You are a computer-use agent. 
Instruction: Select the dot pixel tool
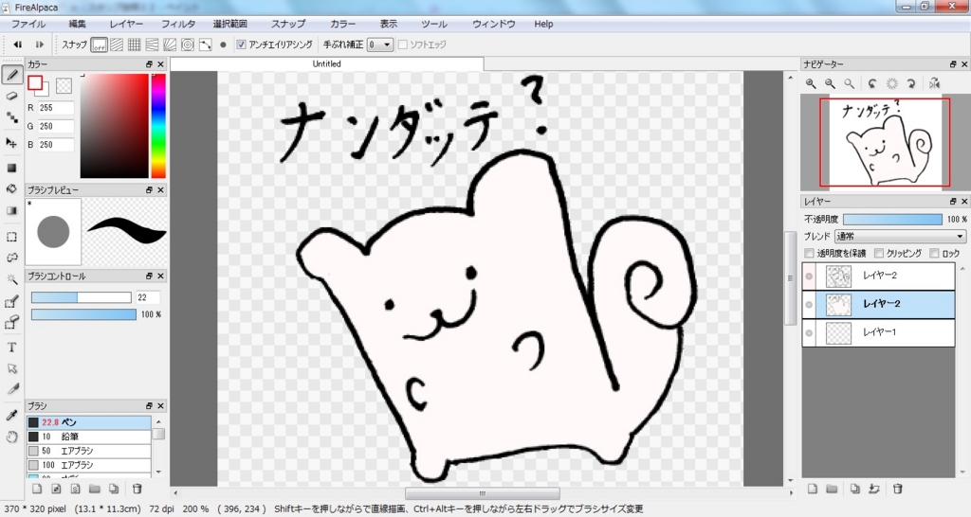(x=11, y=116)
